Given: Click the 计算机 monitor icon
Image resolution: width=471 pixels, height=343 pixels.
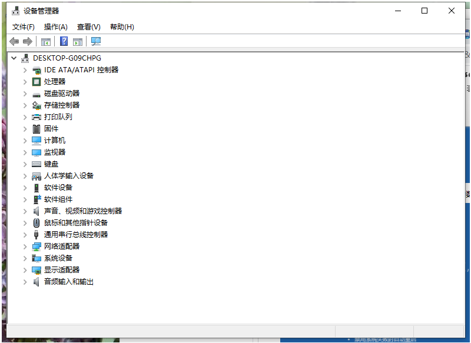Looking at the screenshot, I should [37, 141].
